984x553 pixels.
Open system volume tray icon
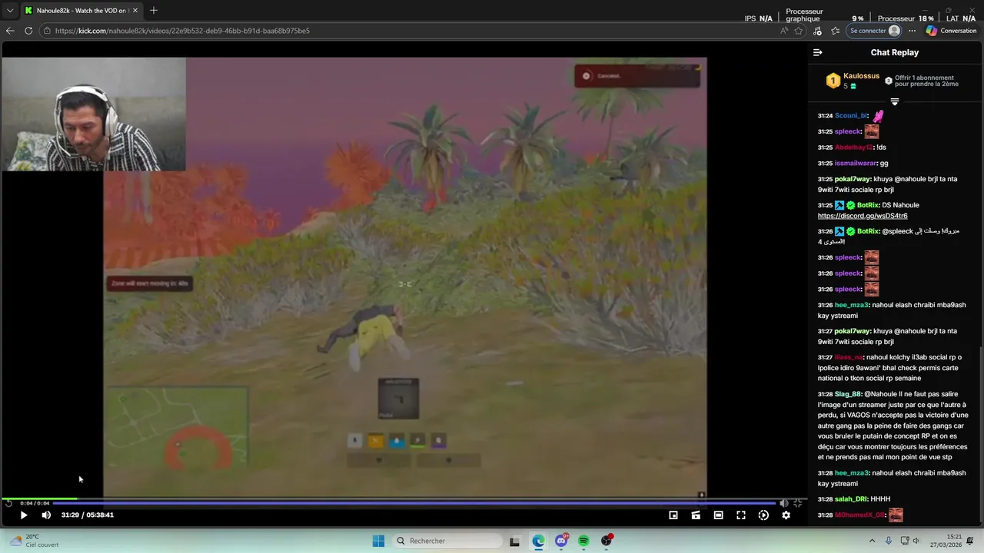pyautogui.click(x=916, y=541)
